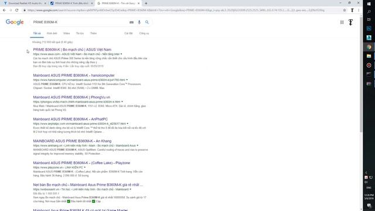Click the page vertical scrollbar thumb
This screenshot has height=211, width=375.
coord(361,75)
